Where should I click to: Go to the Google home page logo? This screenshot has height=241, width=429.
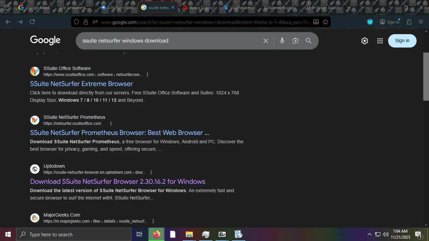[45, 41]
